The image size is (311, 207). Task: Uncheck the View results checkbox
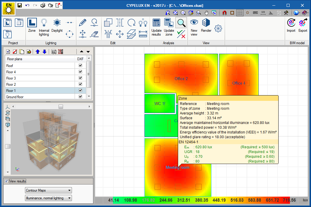point(7,181)
